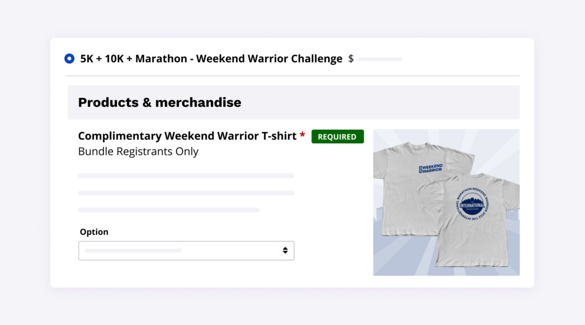Click the Complimentary Weekend Warrior T-shirt title

tap(187, 136)
